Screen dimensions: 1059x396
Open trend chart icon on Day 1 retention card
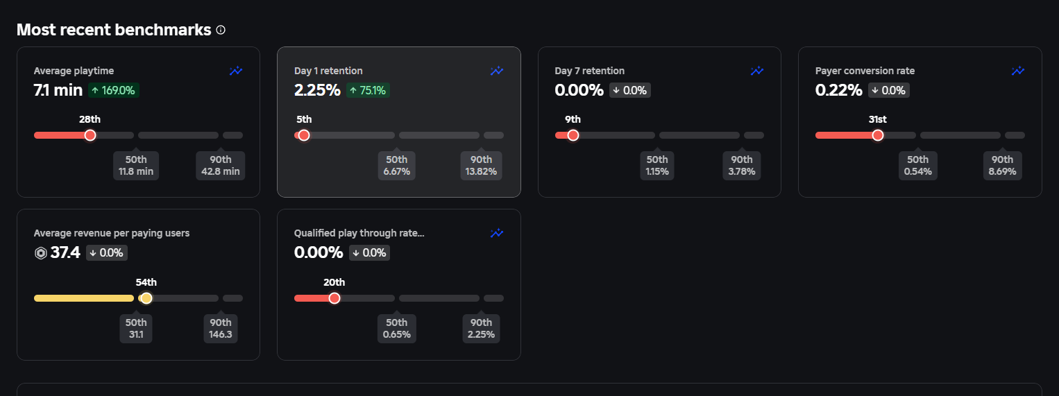pos(496,71)
